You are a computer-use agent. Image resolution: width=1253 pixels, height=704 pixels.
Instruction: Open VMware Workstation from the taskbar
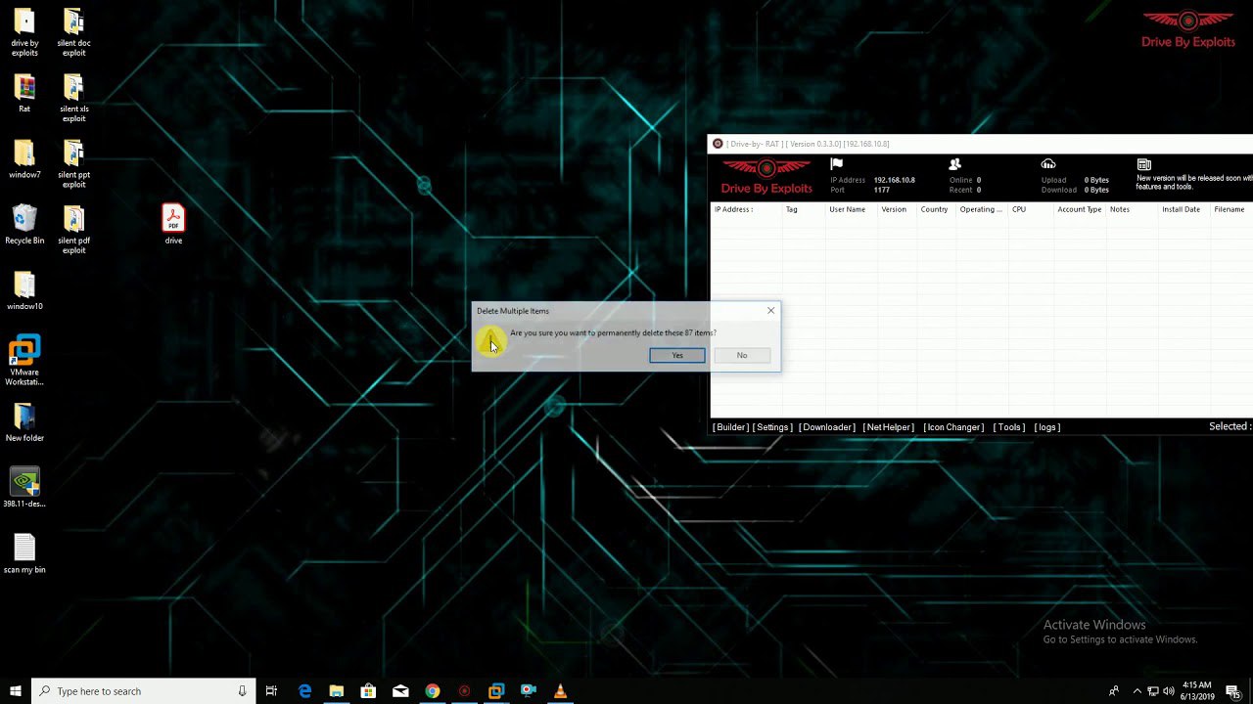point(496,691)
